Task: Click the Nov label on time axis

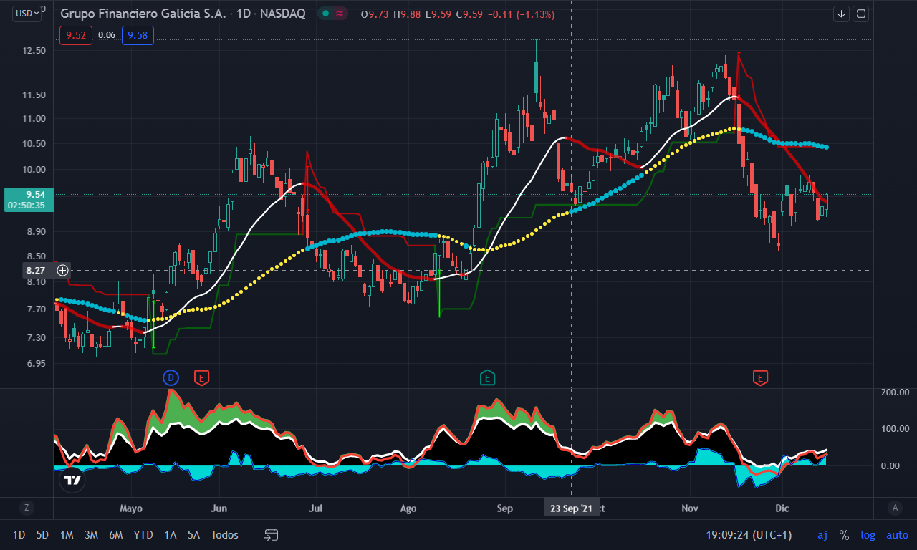Action: [x=690, y=508]
